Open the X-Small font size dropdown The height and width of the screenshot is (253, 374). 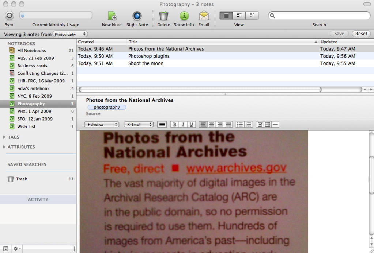138,124
